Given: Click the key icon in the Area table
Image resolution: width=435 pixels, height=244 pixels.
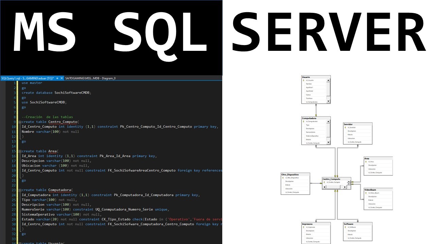Looking at the screenshot, I should point(366,162).
